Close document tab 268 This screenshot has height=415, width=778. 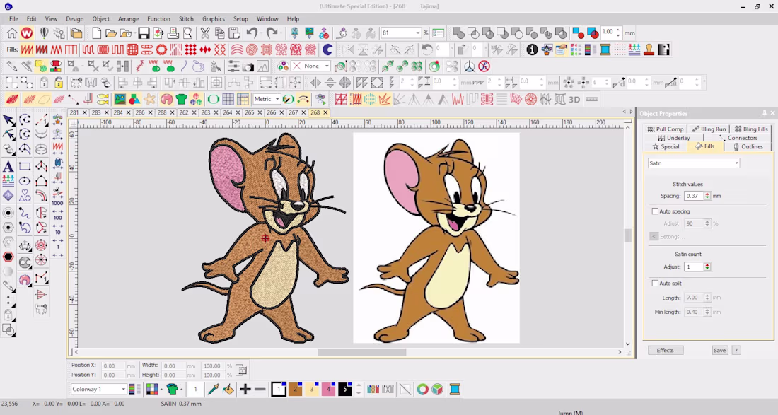point(325,112)
